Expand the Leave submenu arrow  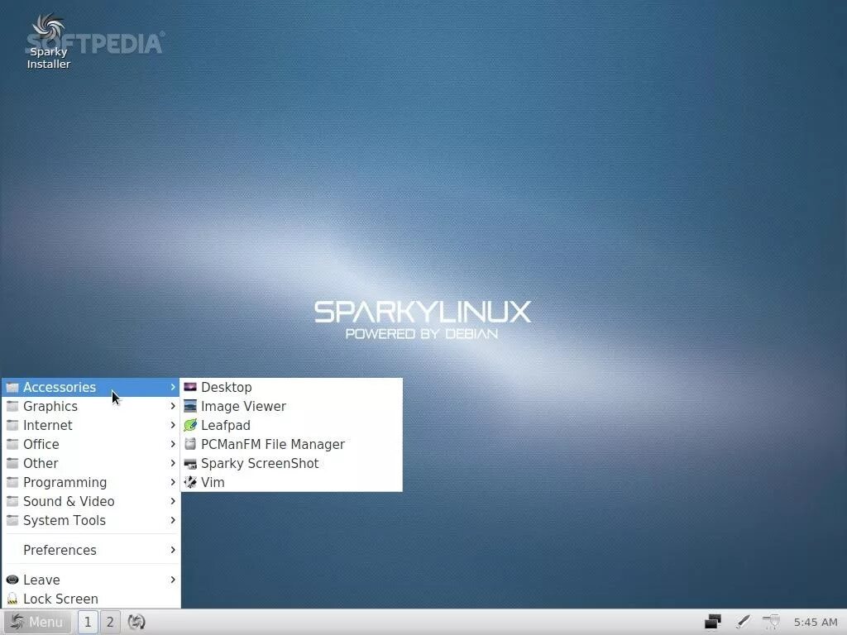point(173,580)
